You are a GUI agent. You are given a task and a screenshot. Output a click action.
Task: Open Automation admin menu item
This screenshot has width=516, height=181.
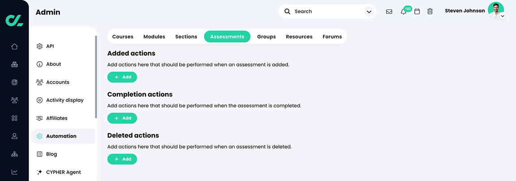[x=63, y=136]
